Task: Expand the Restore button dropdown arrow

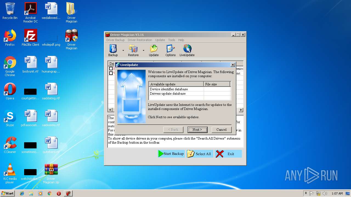Action: point(143,51)
